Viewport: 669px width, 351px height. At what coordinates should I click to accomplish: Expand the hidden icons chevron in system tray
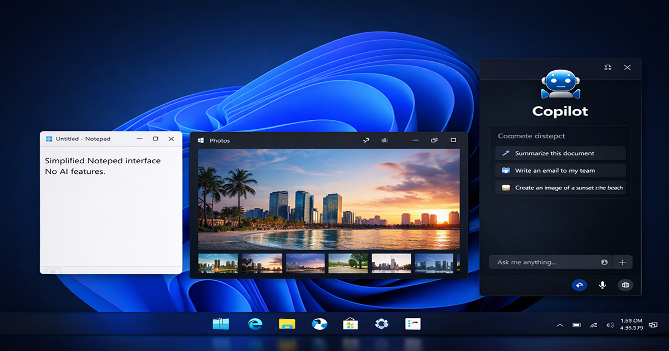point(560,325)
